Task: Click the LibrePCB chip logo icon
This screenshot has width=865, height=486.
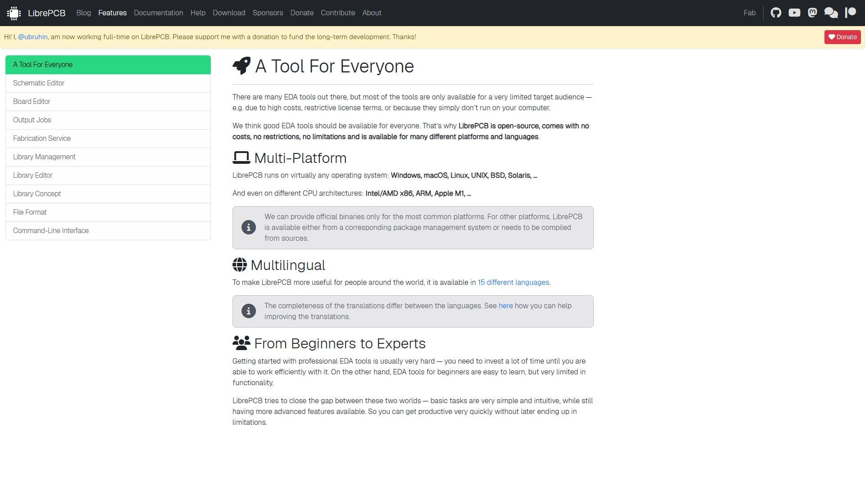Action: [x=14, y=13]
